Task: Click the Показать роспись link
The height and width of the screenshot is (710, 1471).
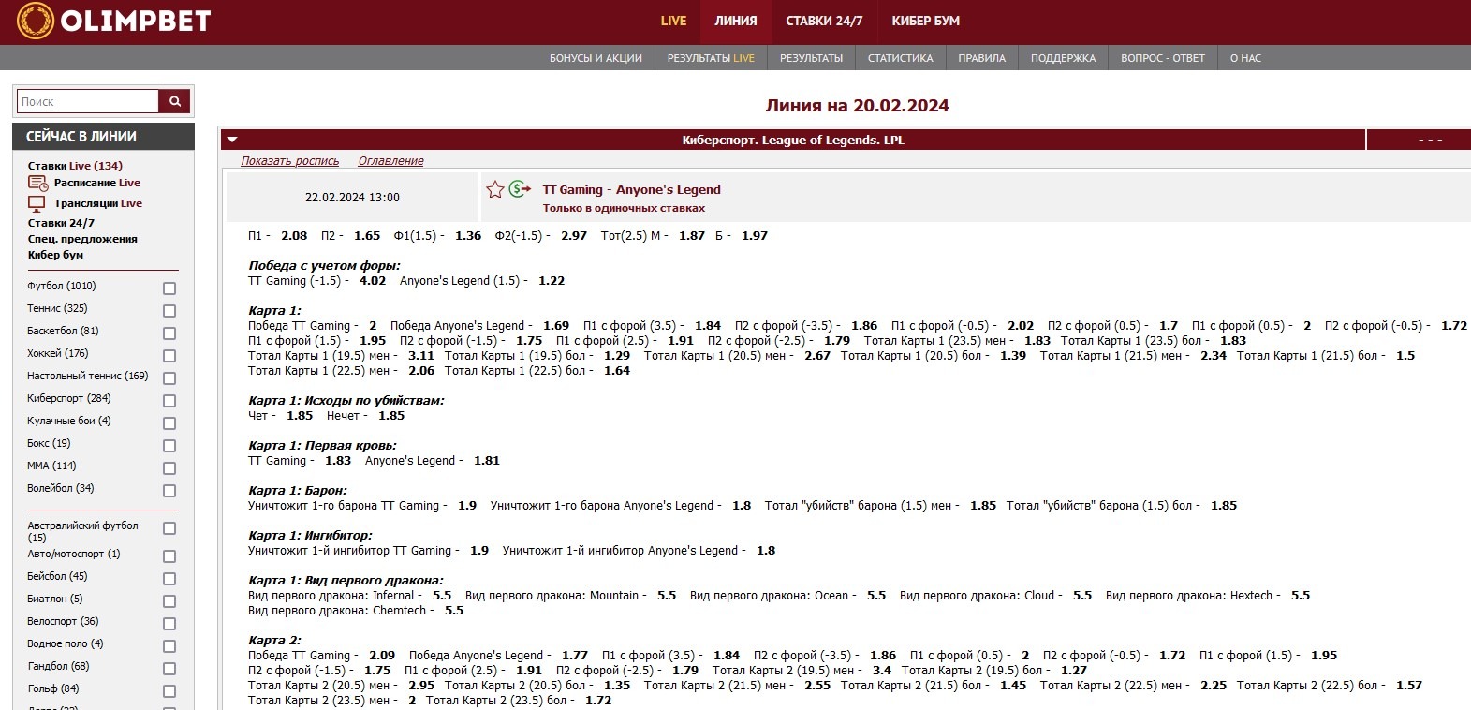Action: [x=290, y=161]
